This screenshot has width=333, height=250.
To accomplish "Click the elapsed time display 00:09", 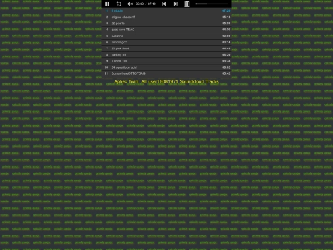I will (x=139, y=4).
